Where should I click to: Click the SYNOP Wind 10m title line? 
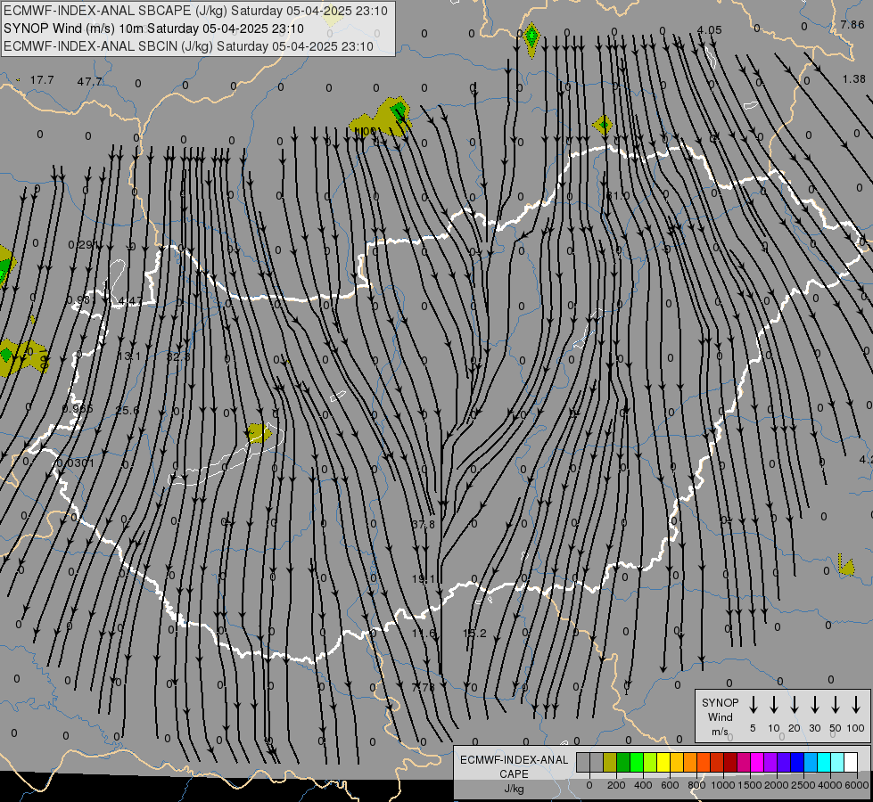[153, 29]
